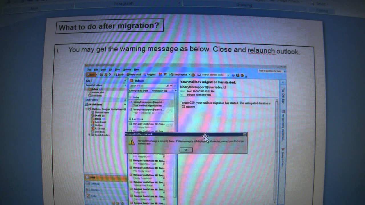Select Unread Mail under Favorite Folders

[x=98, y=92]
